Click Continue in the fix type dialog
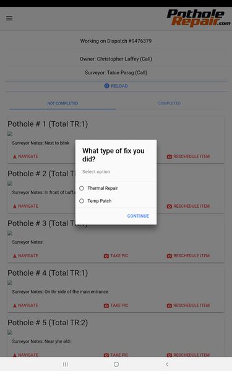232x371 pixels. click(x=138, y=216)
